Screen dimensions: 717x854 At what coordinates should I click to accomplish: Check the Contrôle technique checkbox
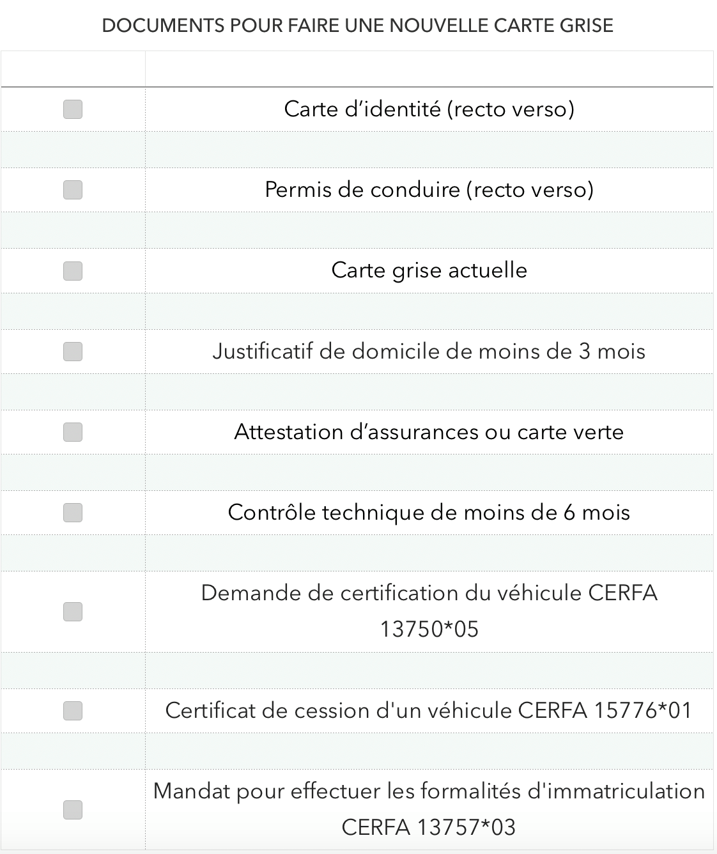73,513
